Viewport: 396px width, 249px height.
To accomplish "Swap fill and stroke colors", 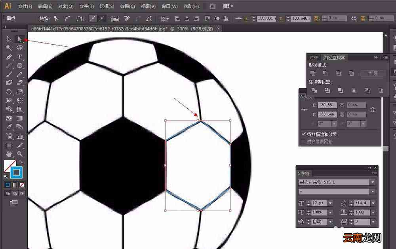I will [x=21, y=162].
